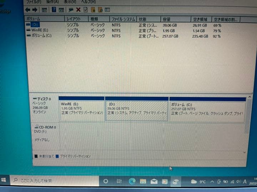257x192 pixels.
Task: Click the Meet Now camera tray icon
Action: (219, 182)
